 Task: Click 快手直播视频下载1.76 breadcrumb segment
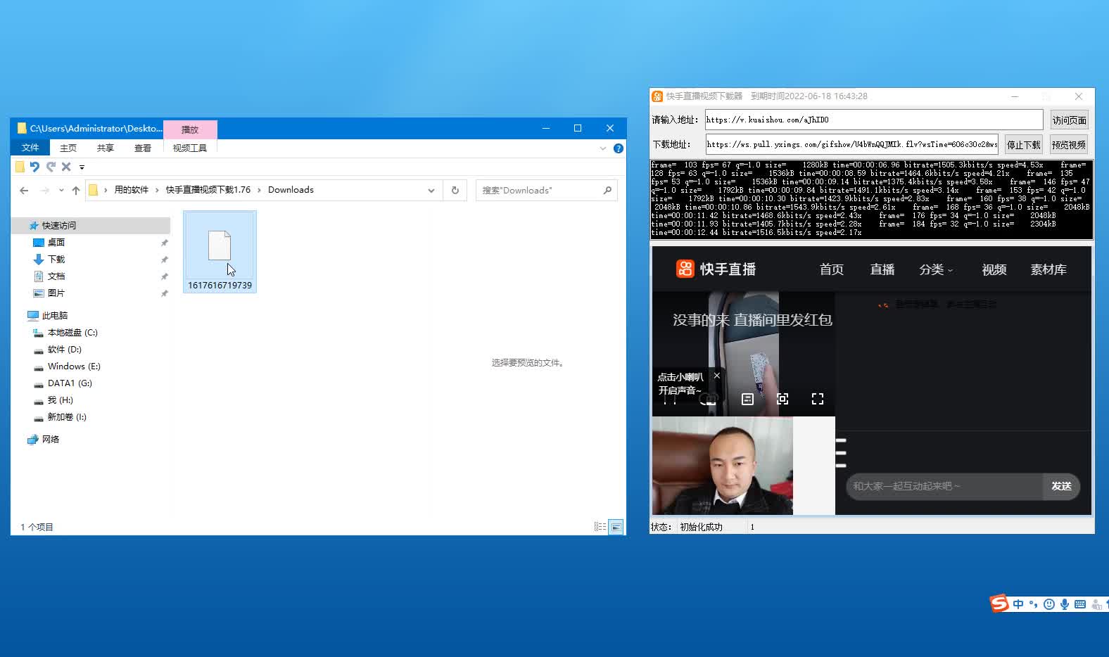[208, 190]
